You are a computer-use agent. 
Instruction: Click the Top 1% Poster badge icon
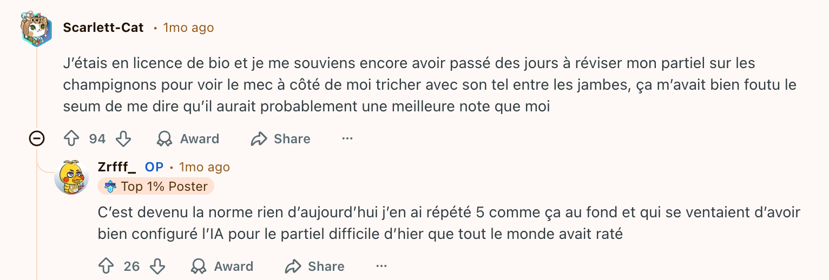[x=110, y=186]
